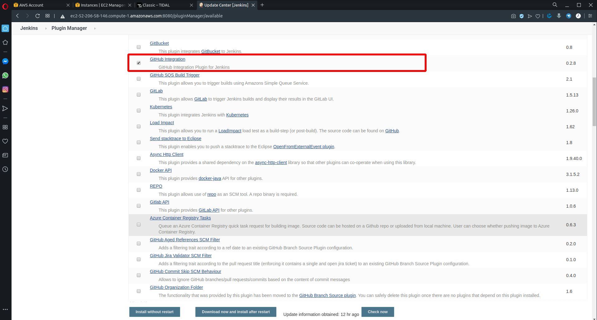Open the Speed Dial grid icon beside reload
Screen dimensions: 597x320
point(48,16)
